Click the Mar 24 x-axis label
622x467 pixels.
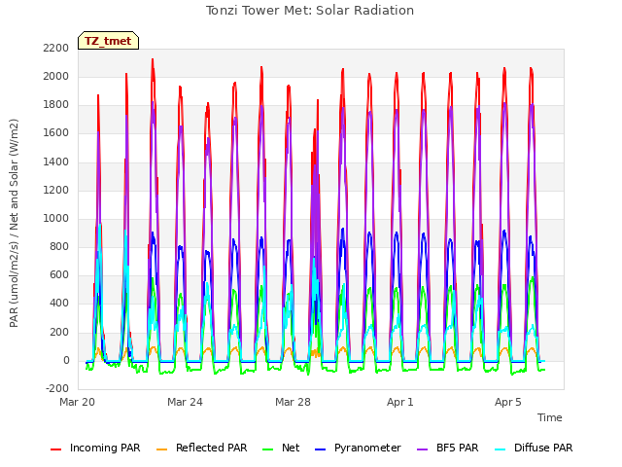(x=185, y=402)
